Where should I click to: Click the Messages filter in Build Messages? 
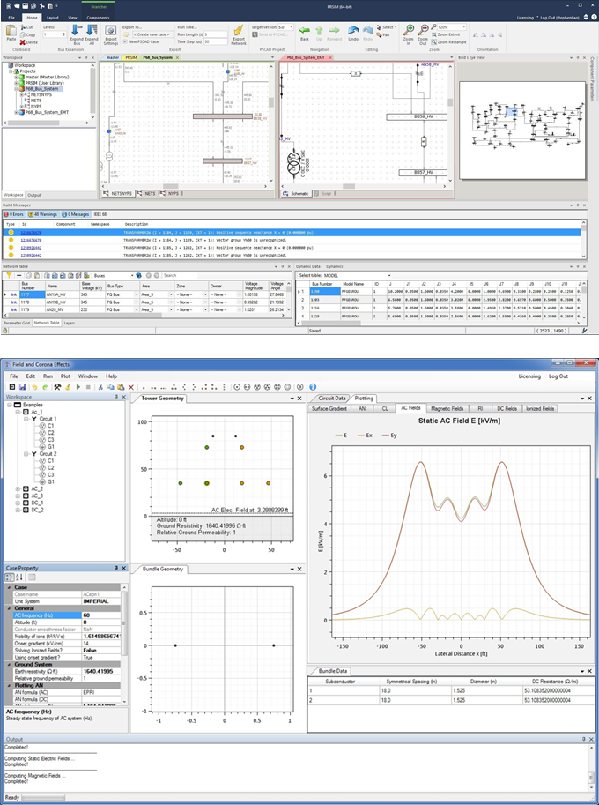(76, 214)
